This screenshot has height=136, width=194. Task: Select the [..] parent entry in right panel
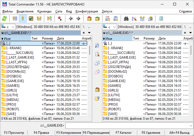(146, 43)
